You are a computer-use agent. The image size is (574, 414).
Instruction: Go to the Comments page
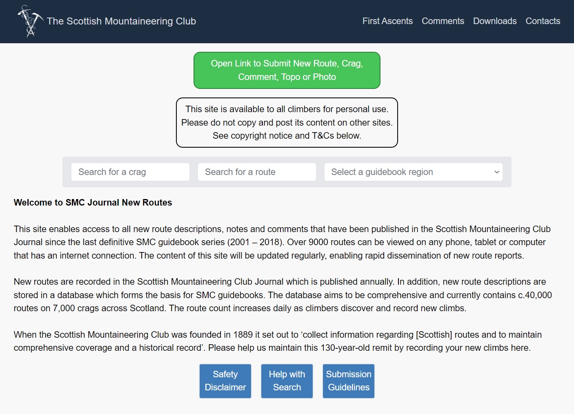(x=443, y=21)
